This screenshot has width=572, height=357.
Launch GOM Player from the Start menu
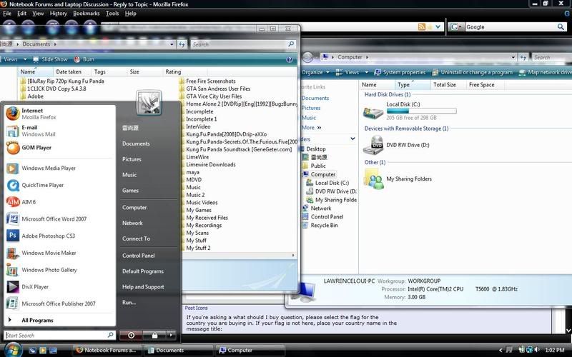pos(60,148)
